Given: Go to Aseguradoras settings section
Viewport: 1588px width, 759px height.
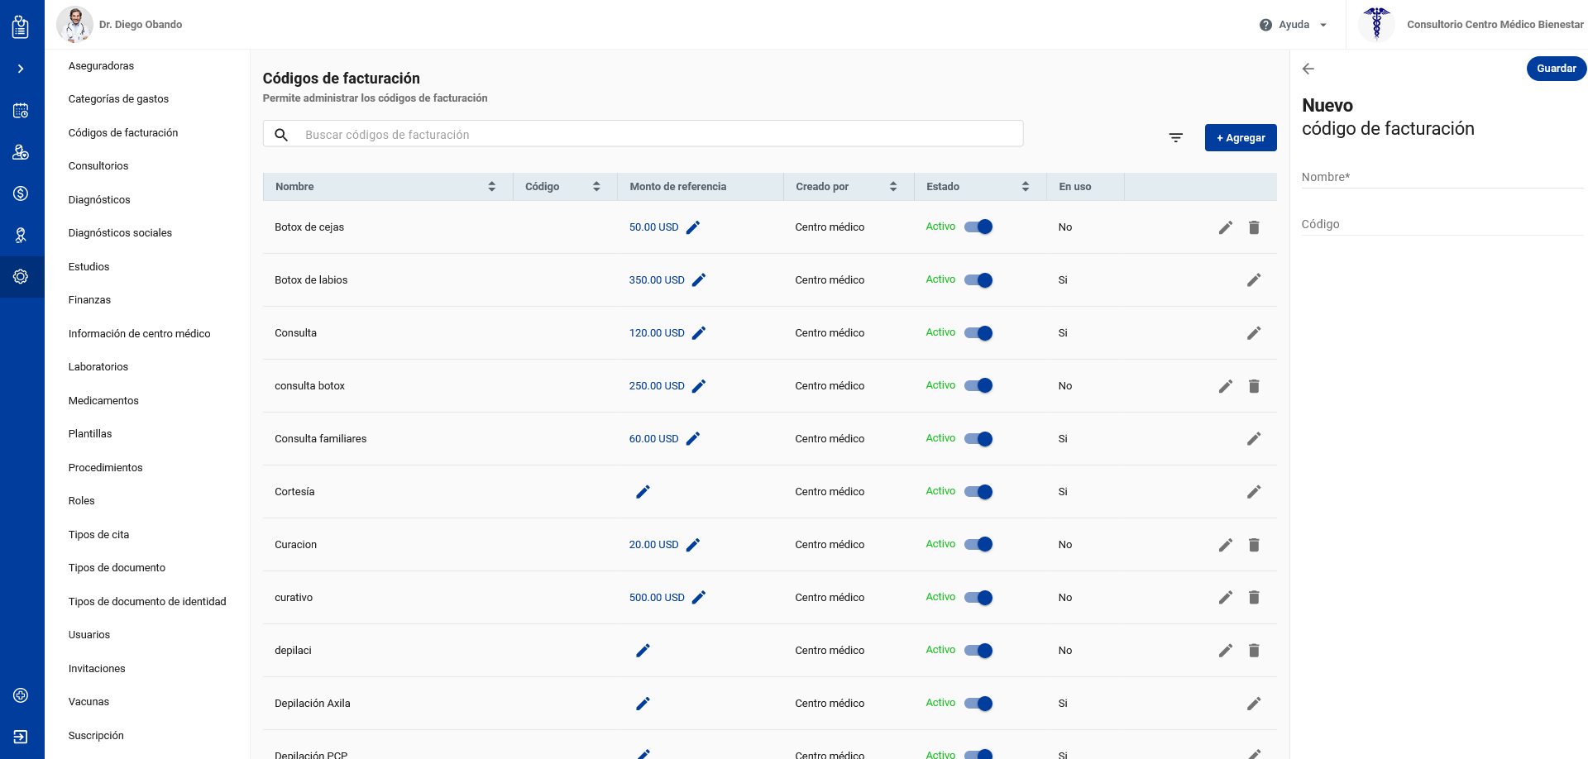Looking at the screenshot, I should pos(101,66).
